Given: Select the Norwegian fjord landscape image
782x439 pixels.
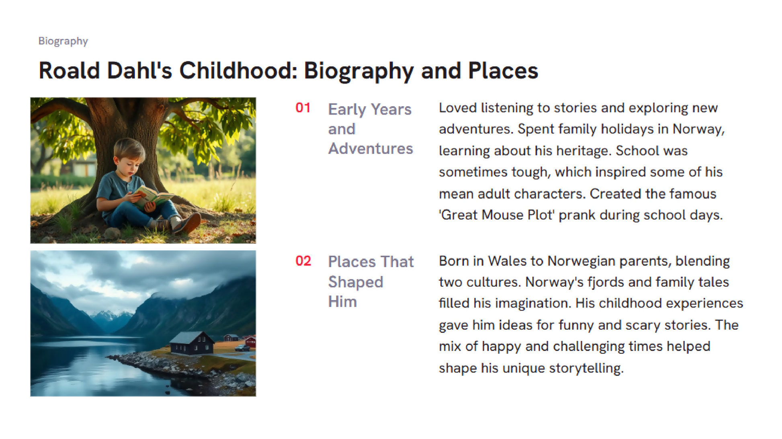Looking at the screenshot, I should (143, 323).
